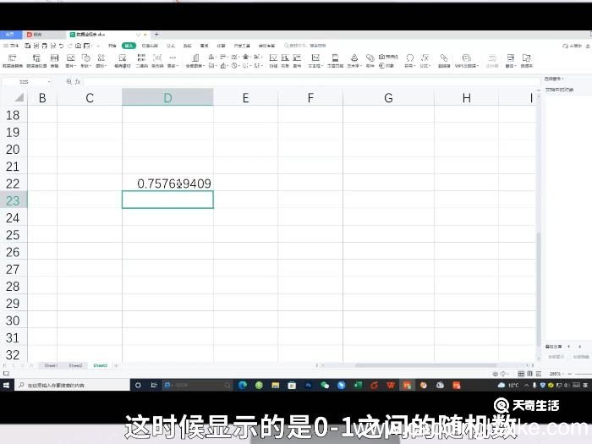Screen dimensions: 592x444
Task: Select column D header
Action: (167, 98)
